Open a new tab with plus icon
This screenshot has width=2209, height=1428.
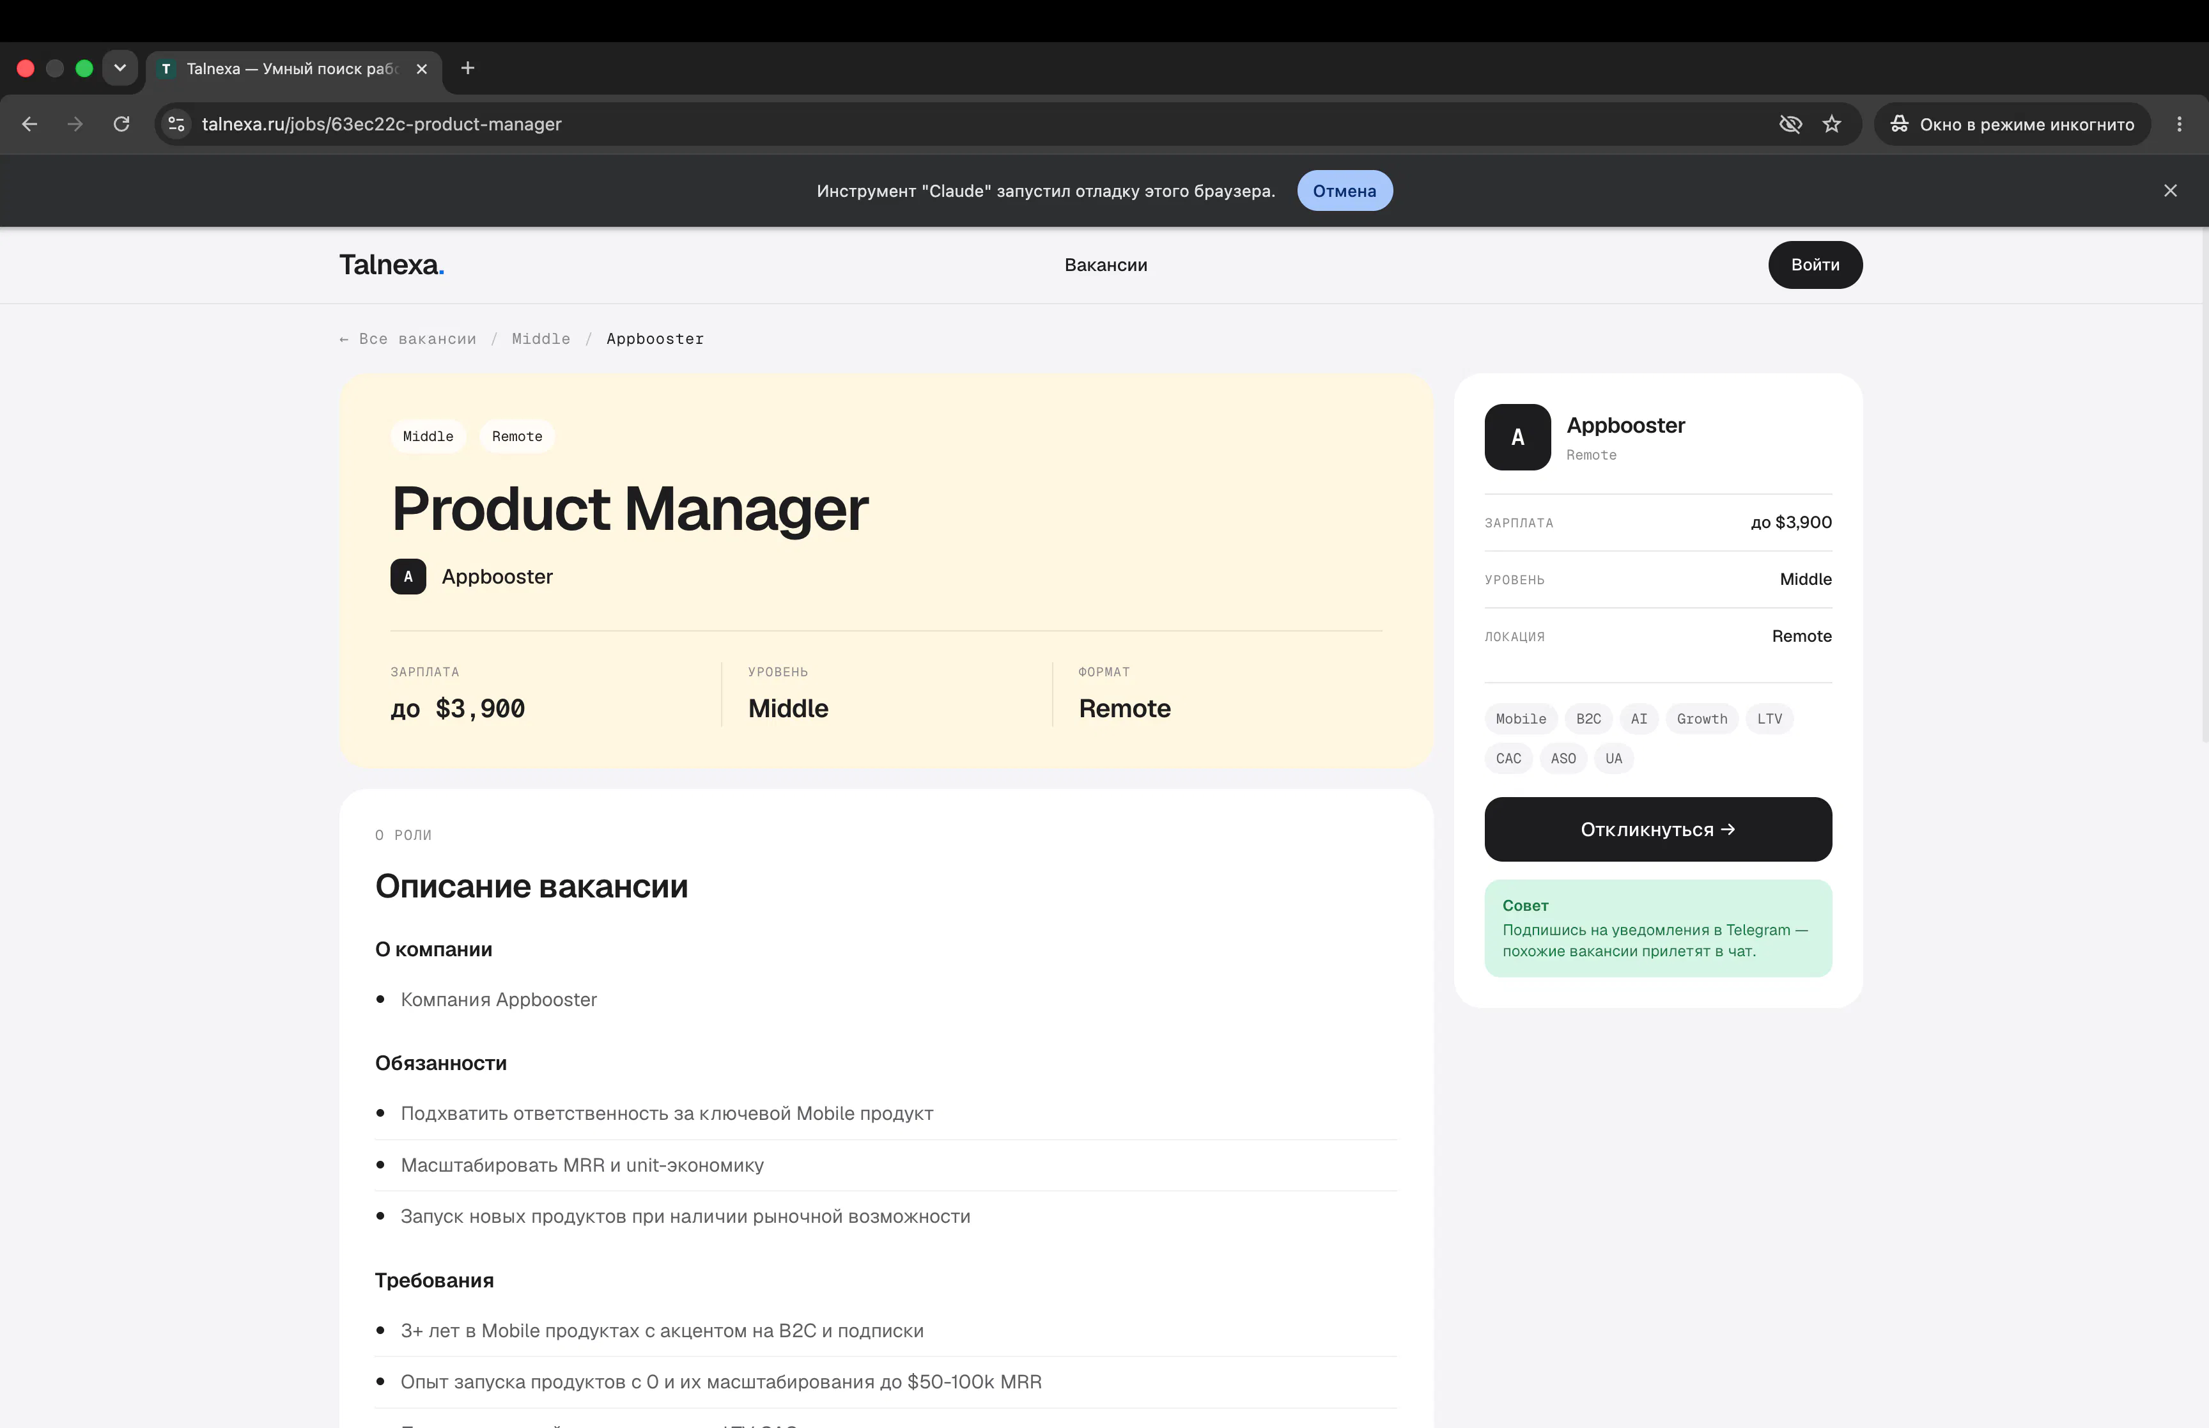pyautogui.click(x=468, y=68)
